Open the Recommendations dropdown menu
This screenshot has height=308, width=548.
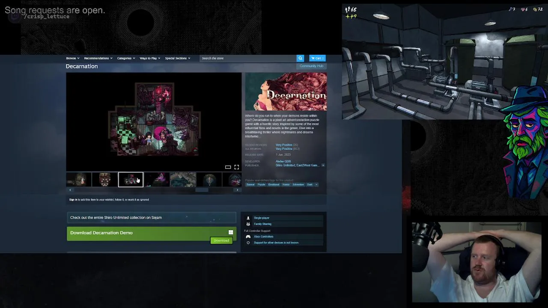coord(98,58)
